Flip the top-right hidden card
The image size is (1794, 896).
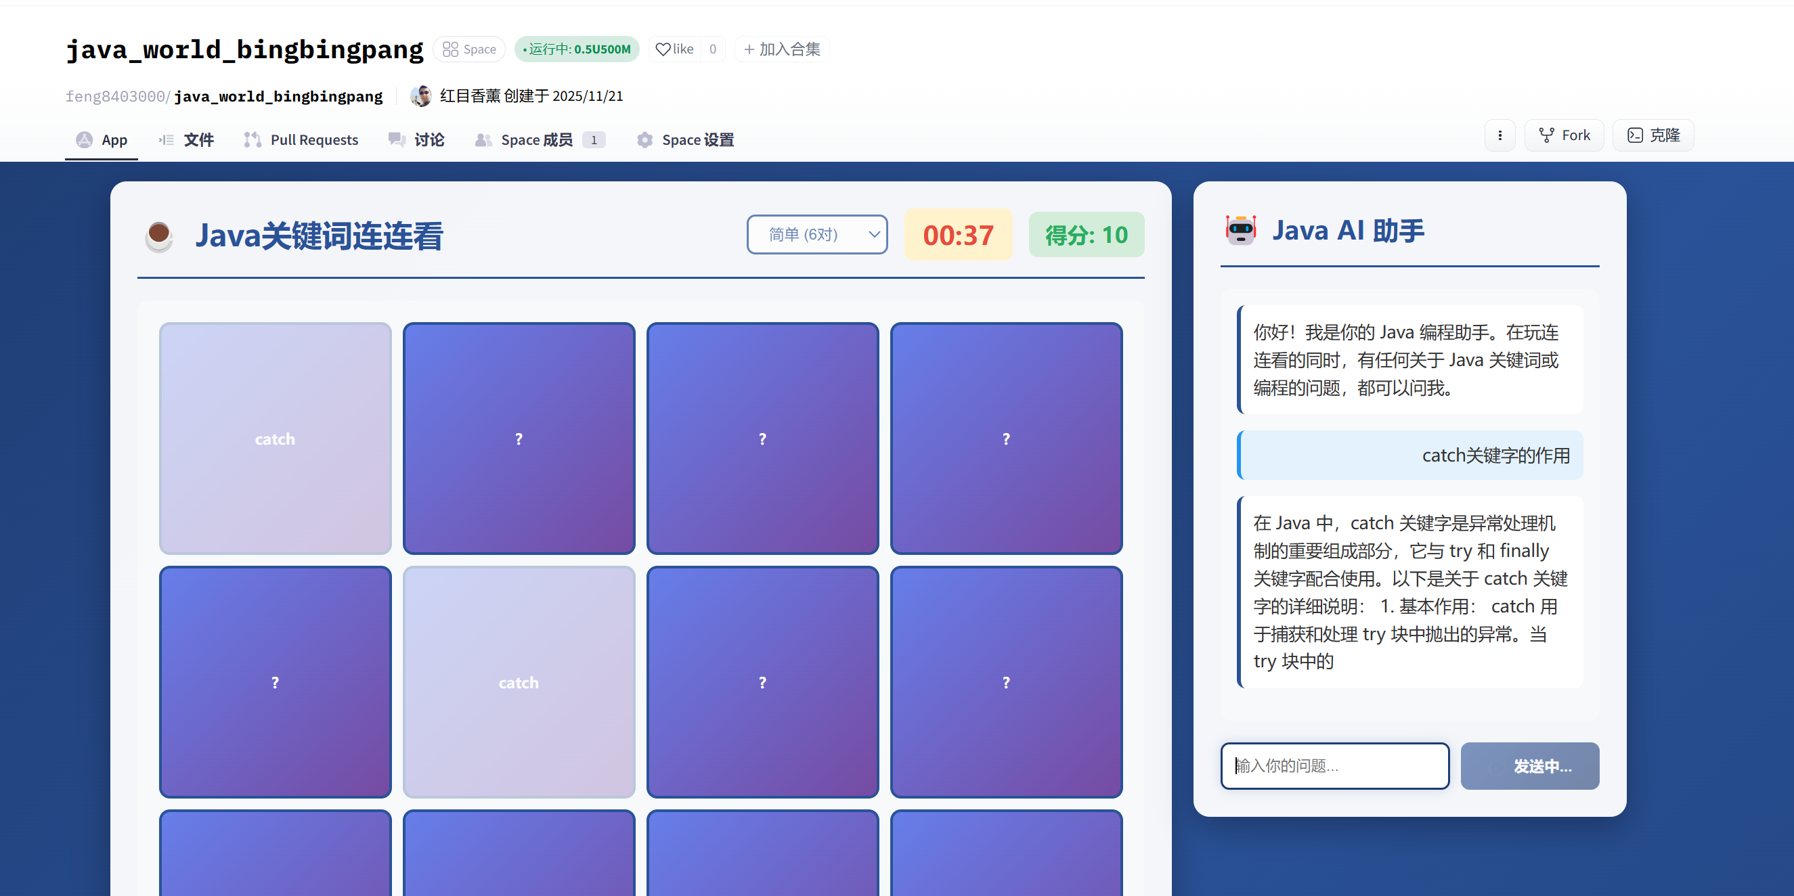coord(1005,439)
